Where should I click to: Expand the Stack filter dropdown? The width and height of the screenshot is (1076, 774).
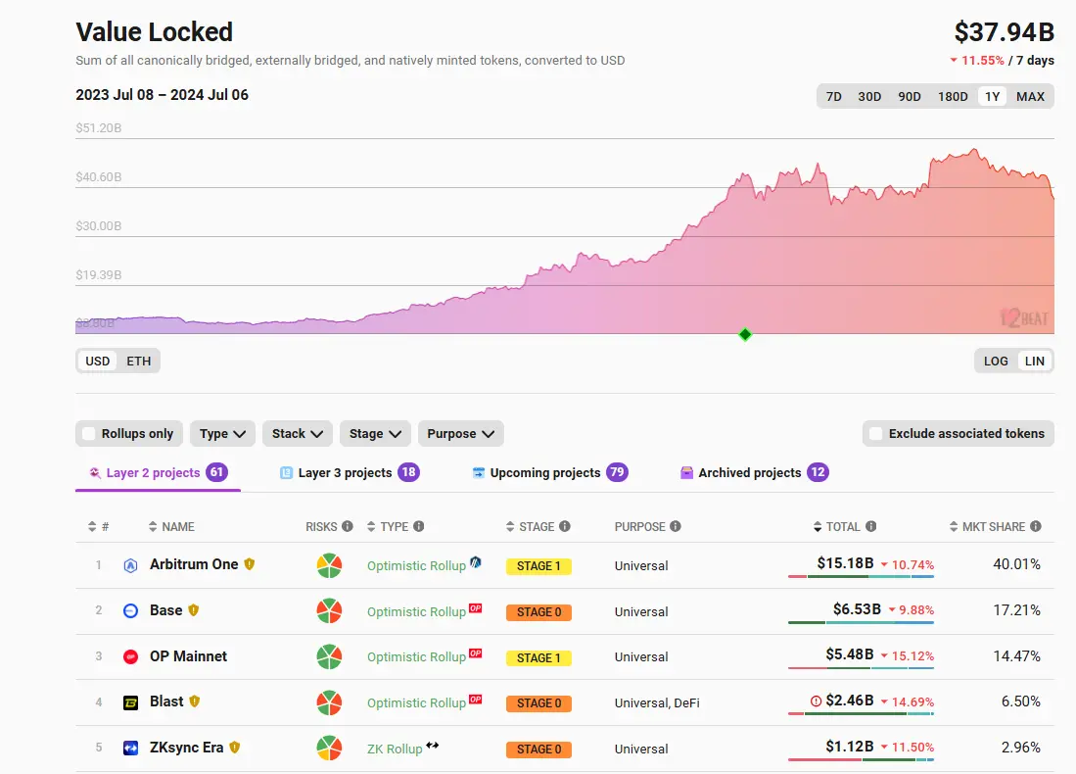pyautogui.click(x=298, y=434)
